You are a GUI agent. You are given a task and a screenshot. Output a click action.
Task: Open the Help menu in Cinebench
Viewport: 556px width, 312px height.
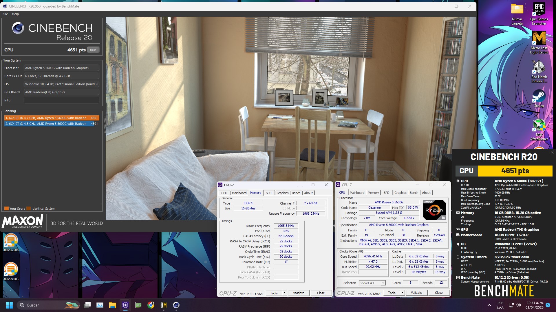[15, 14]
